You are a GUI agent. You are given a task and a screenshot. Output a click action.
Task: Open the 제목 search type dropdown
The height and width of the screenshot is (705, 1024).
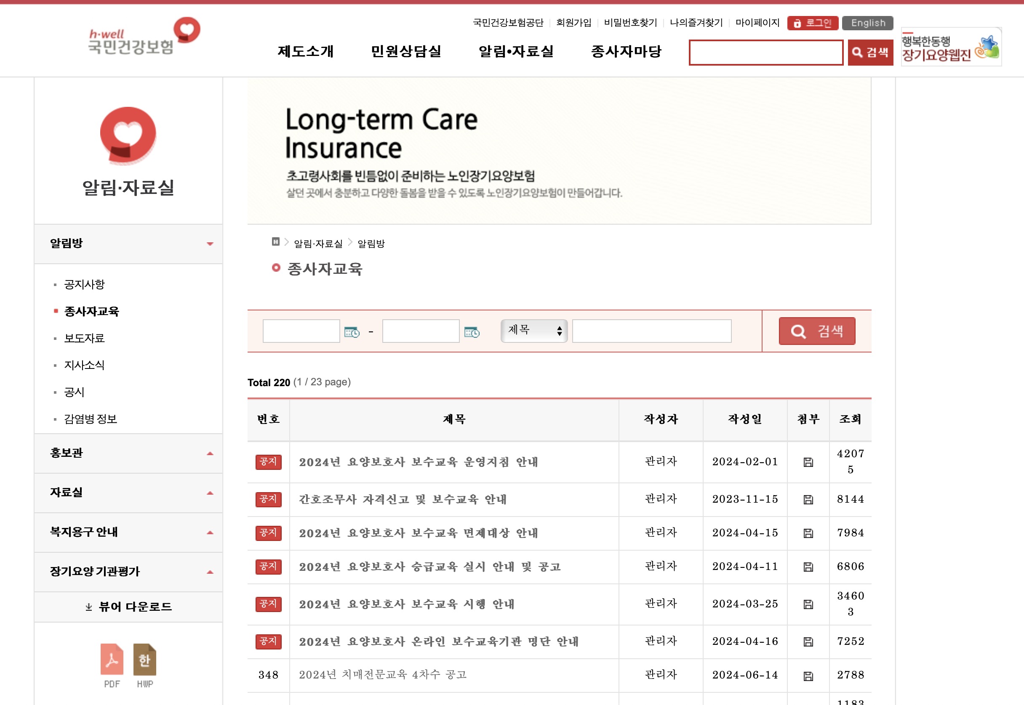(533, 330)
